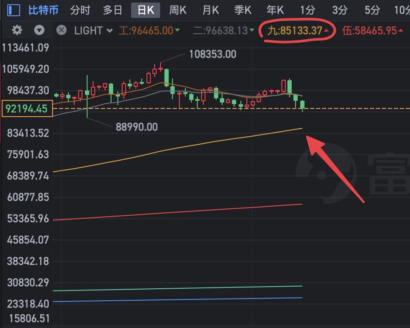The width and height of the screenshot is (410, 328).
Task: Expand the LIGHT indicator dropdown
Action: coord(94,31)
